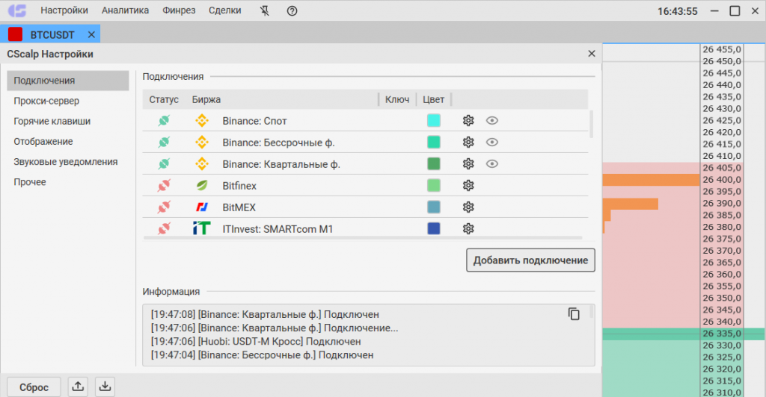Click the upload settings icon next to Сброс
Image resolution: width=766 pixels, height=397 pixels.
pyautogui.click(x=78, y=387)
